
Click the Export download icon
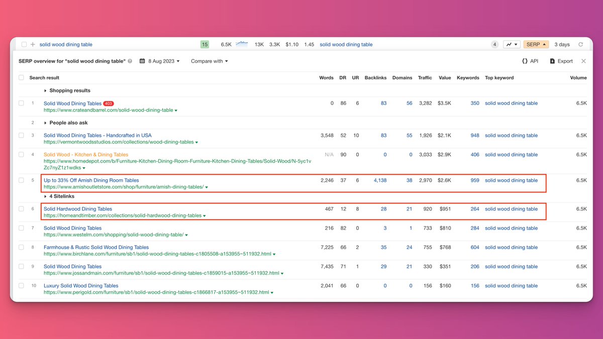point(552,61)
